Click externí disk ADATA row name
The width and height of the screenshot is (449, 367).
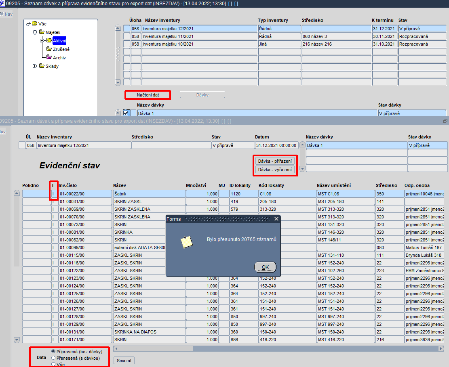(x=139, y=247)
